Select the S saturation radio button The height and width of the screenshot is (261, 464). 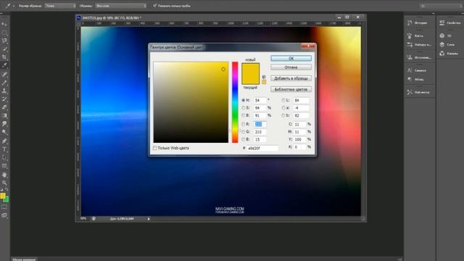tap(244, 108)
